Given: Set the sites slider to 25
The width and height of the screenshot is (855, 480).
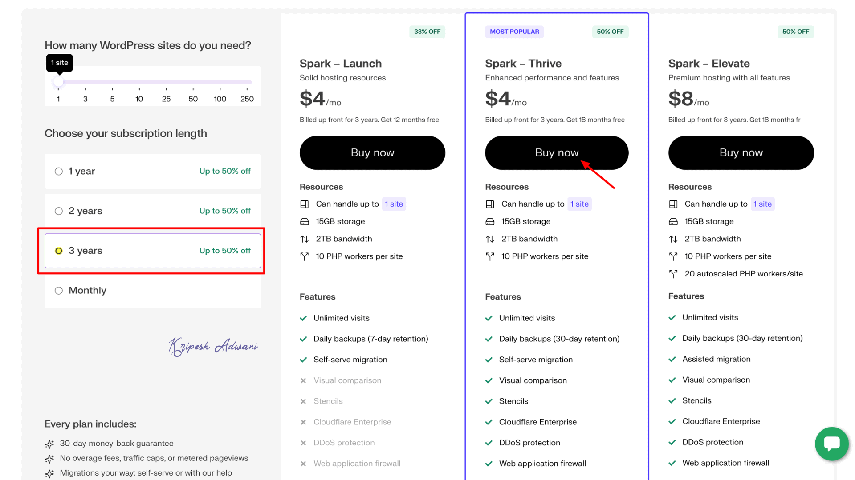Looking at the screenshot, I should click(166, 83).
